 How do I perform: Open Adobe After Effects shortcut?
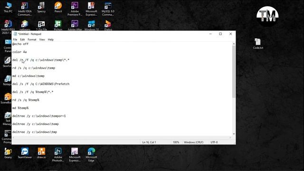click(75, 25)
